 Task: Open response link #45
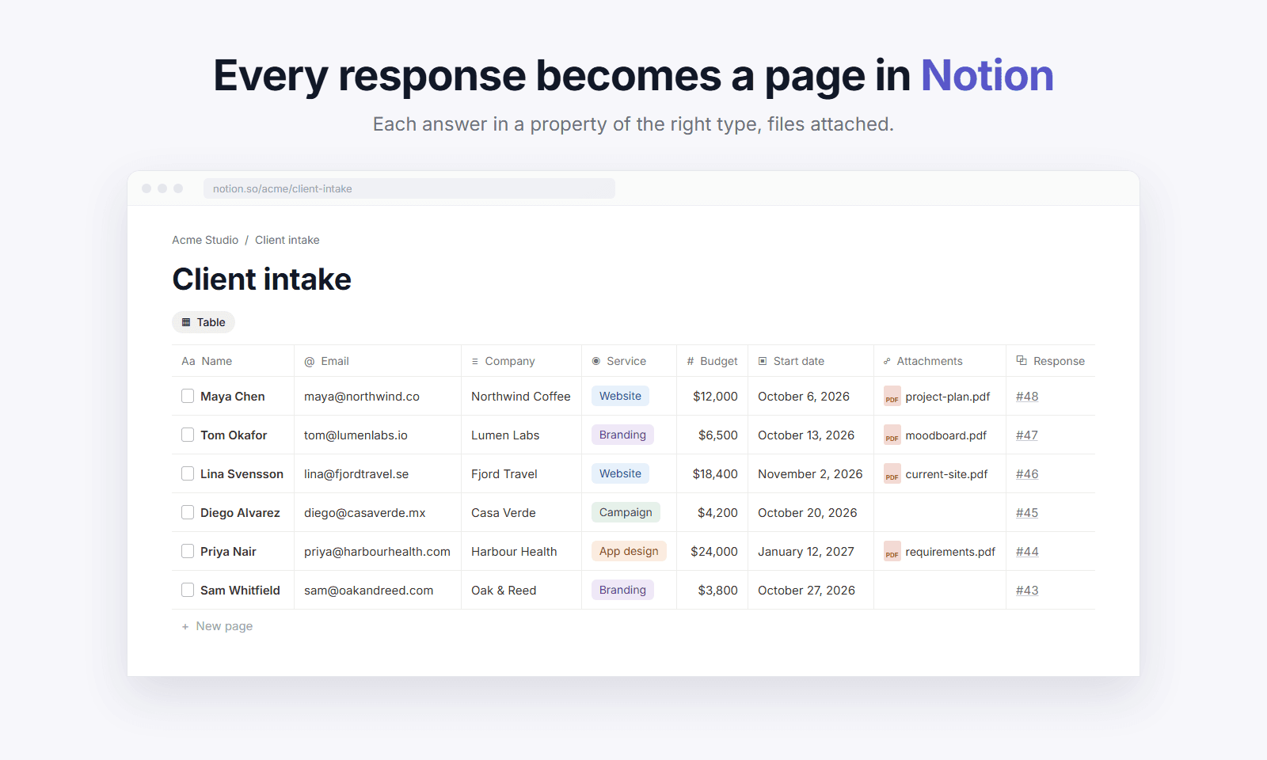point(1027,513)
